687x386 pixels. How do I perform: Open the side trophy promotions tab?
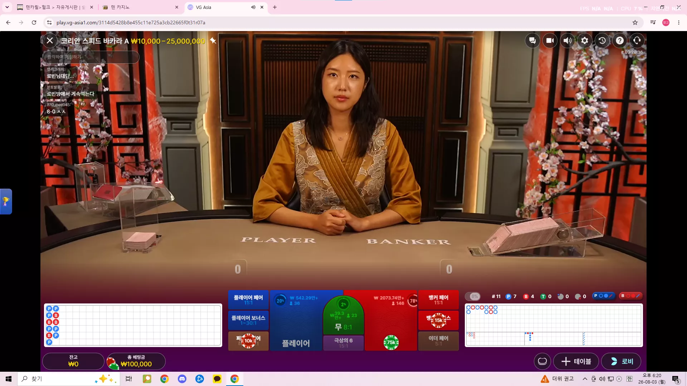pos(6,202)
